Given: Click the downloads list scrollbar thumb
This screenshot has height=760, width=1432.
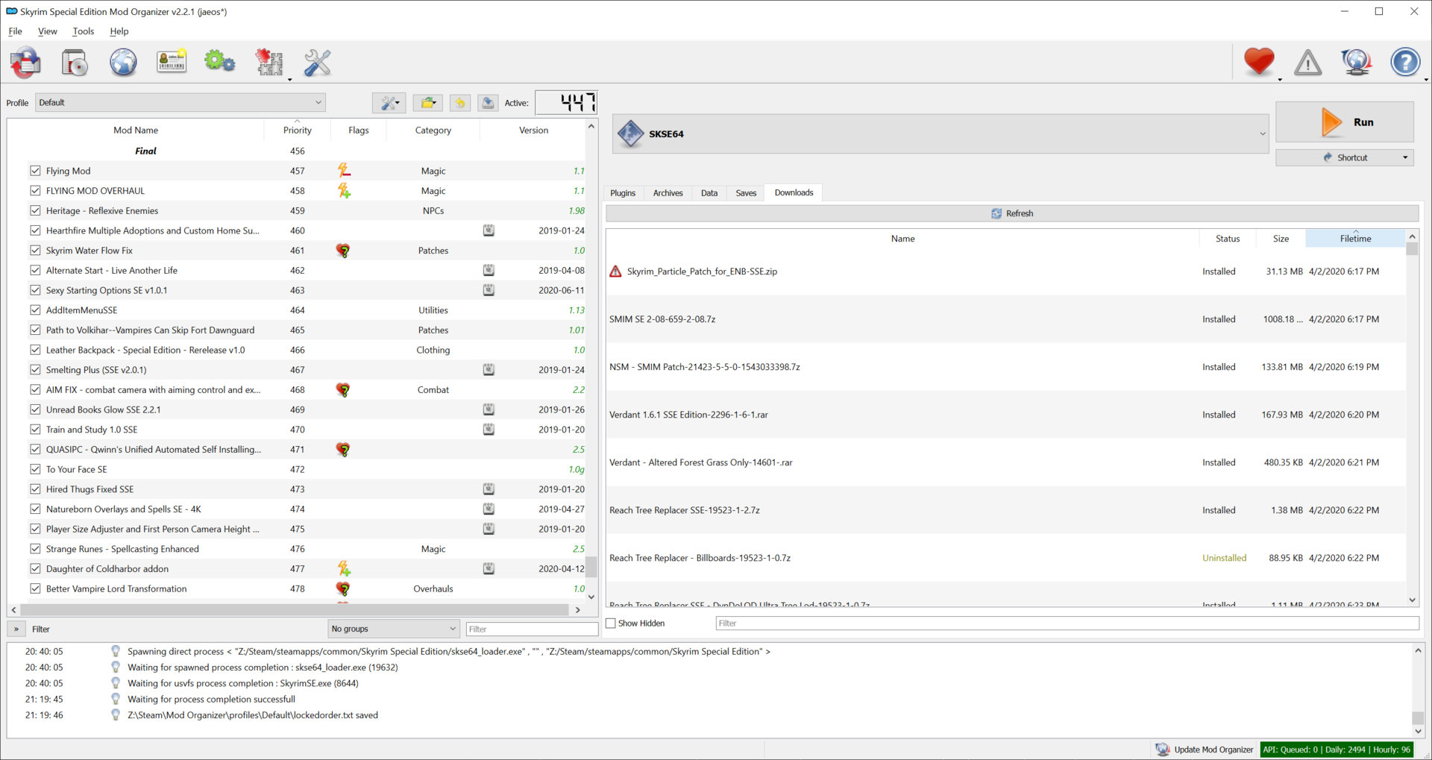Looking at the screenshot, I should (x=1412, y=249).
